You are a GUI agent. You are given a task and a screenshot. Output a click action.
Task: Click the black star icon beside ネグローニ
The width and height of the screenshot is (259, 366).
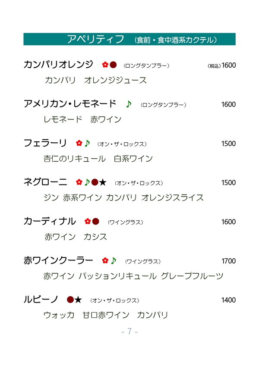103,182
